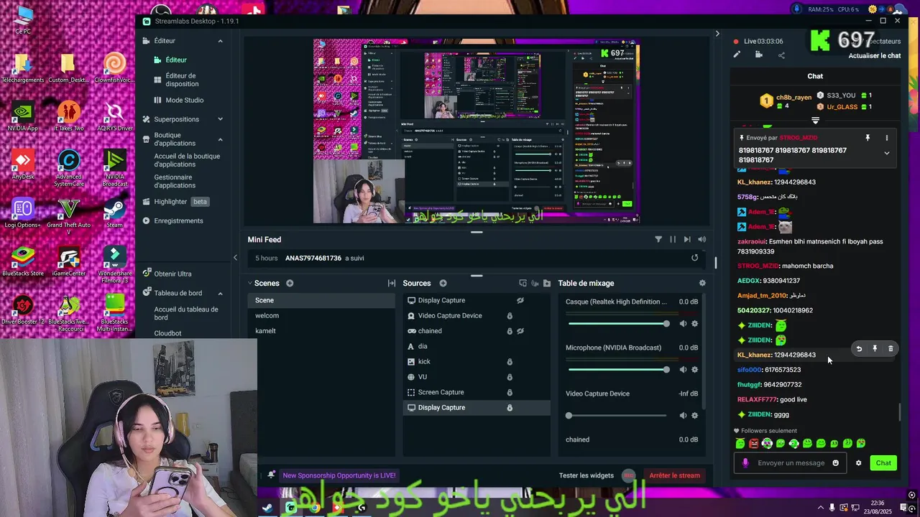Open Accueil de la boutique d'applications

(187, 160)
